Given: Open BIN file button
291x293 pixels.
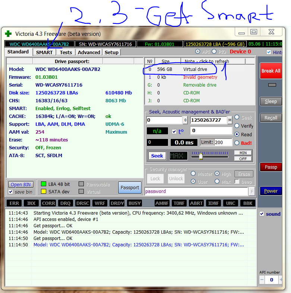Looking at the screenshot, I should click(x=21, y=185).
